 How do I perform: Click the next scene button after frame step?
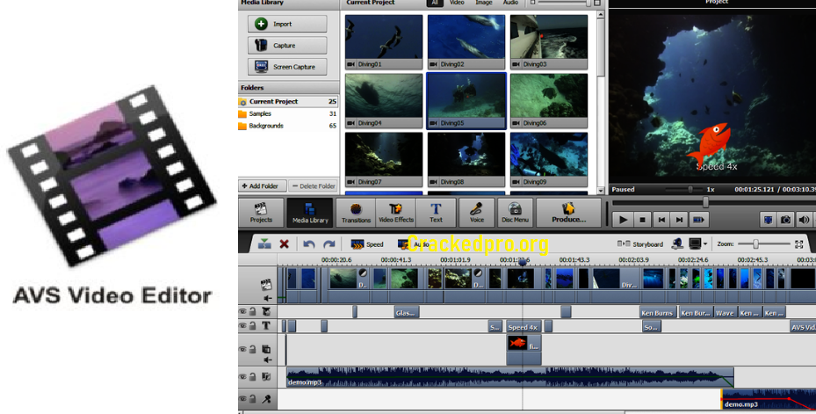click(698, 220)
